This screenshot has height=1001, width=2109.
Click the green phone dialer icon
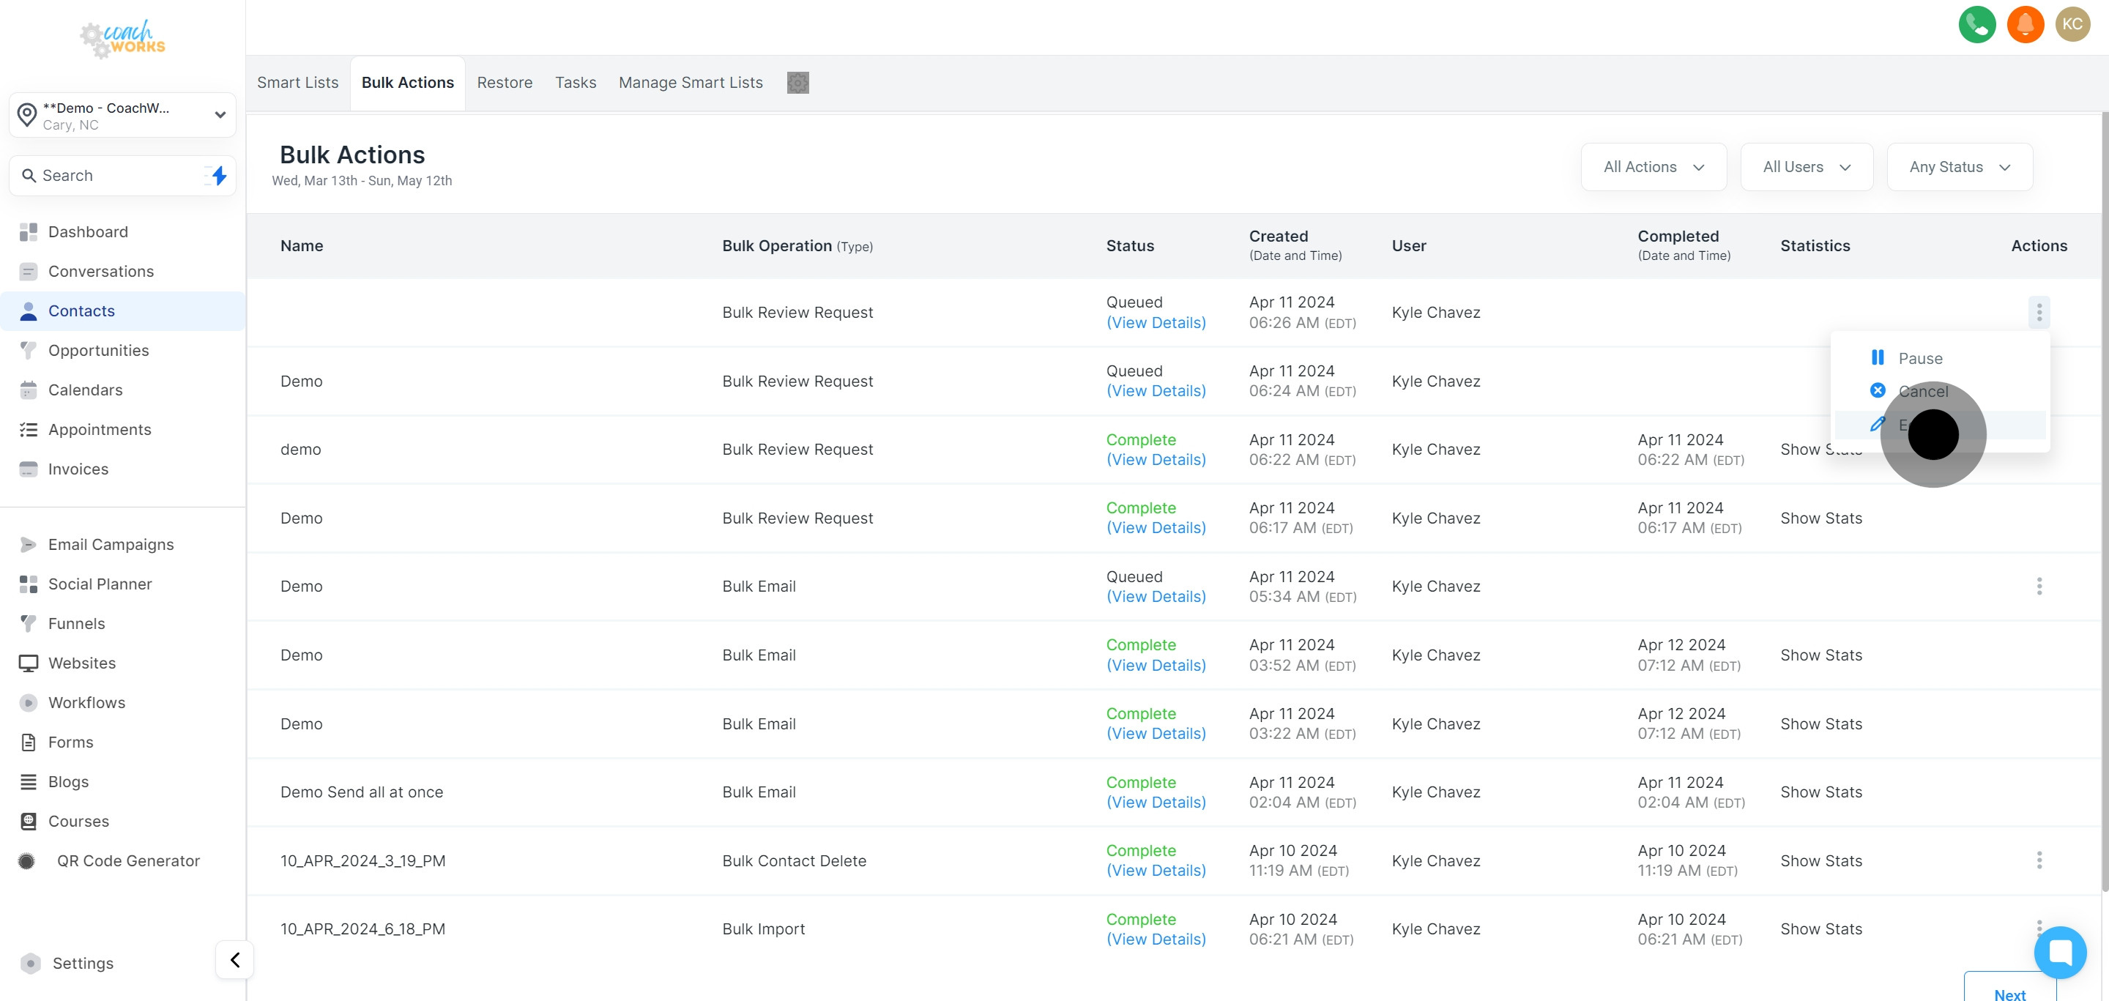click(x=1976, y=23)
